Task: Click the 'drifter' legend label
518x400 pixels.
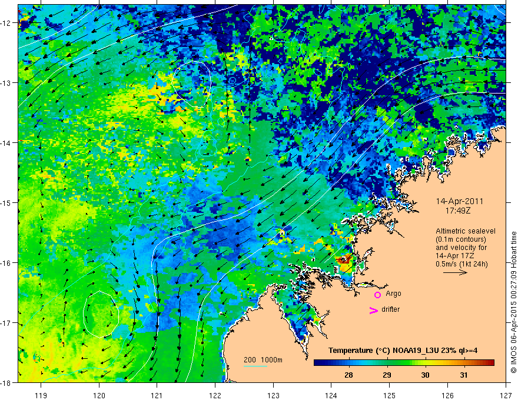Action: tap(390, 309)
